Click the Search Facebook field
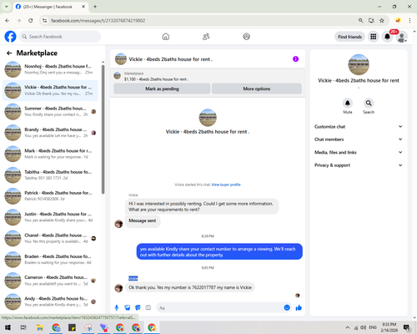Screen dimensions: 417x334 pyautogui.click(x=60, y=37)
